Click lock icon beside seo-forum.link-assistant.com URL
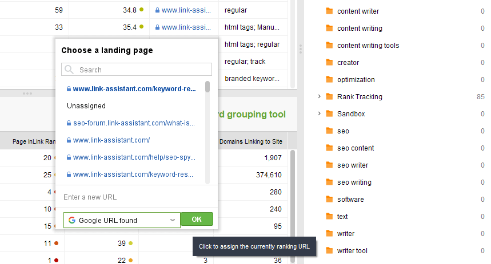491x264 pixels. 69,123
